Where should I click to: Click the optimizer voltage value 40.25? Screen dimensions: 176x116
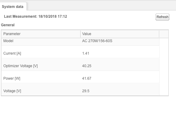pos(87,66)
